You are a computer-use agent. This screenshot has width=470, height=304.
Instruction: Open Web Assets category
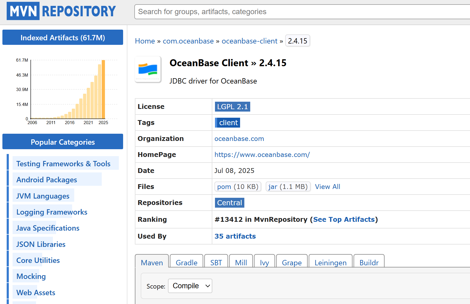coord(36,293)
